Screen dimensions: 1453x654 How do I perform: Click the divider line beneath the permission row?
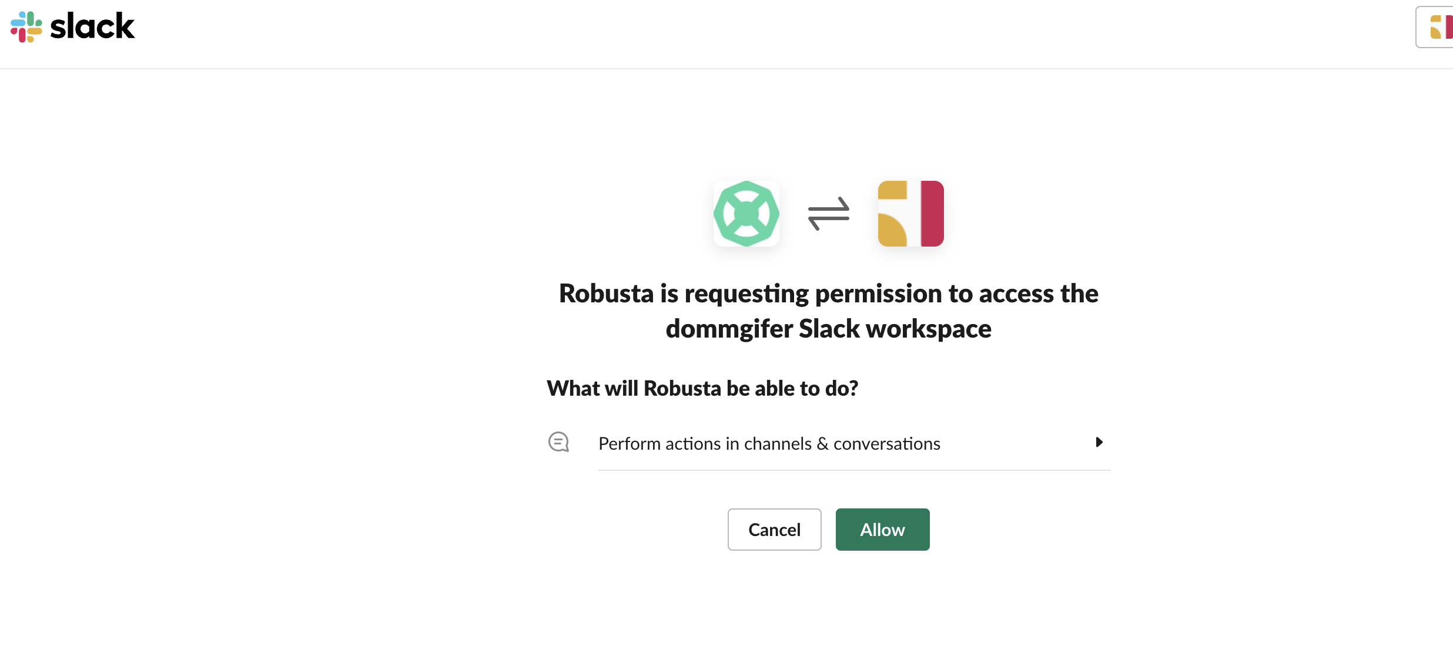854,470
